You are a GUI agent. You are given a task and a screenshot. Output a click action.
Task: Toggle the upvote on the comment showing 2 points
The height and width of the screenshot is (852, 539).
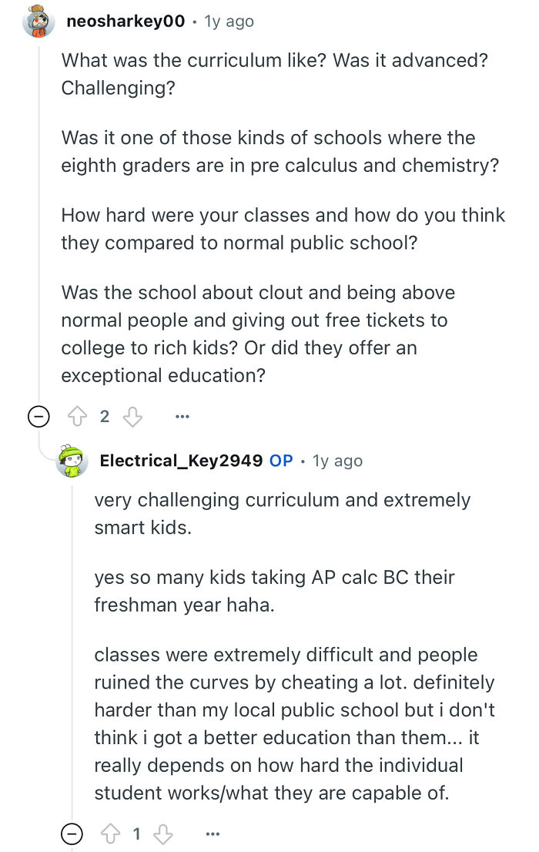[77, 416]
